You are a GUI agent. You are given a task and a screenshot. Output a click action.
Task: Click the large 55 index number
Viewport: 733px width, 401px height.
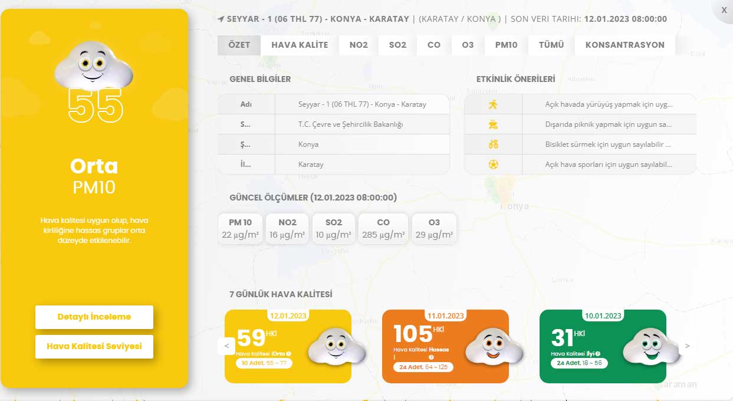(x=95, y=106)
